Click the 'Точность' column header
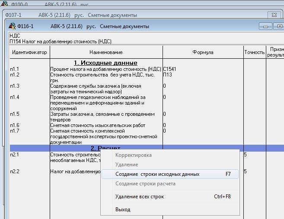 pos(254,52)
